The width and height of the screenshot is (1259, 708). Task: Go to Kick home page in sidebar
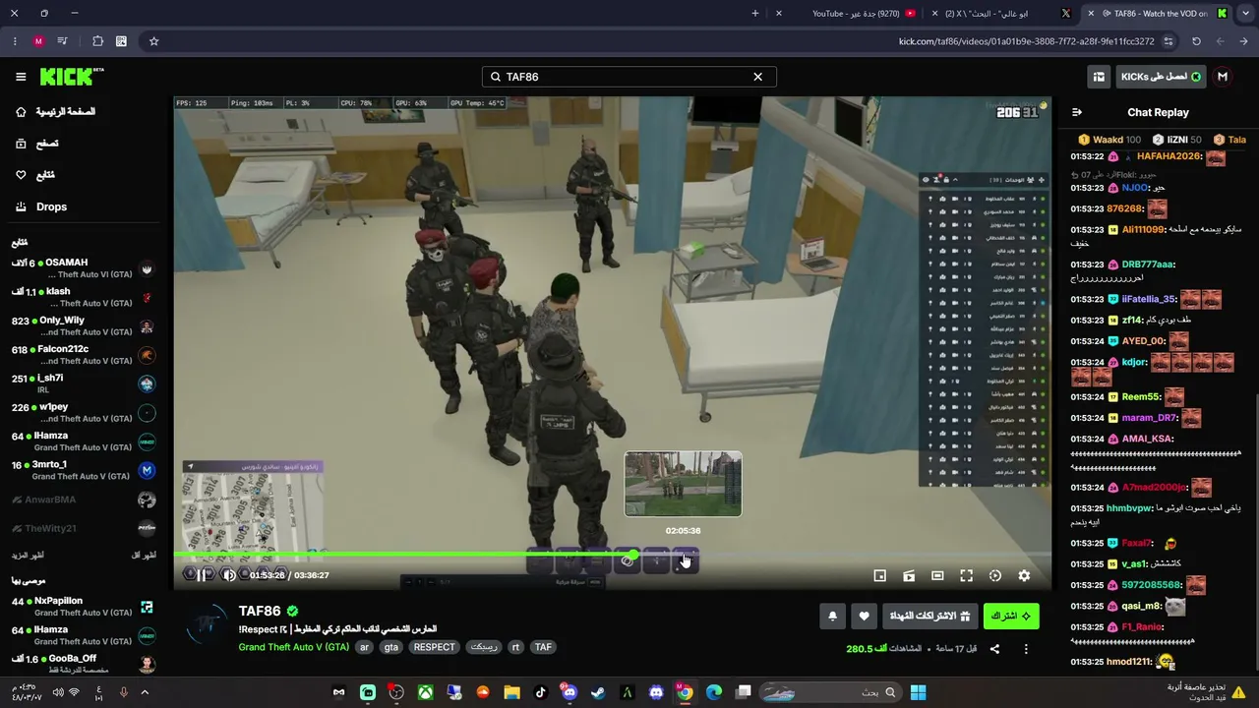coord(55,112)
